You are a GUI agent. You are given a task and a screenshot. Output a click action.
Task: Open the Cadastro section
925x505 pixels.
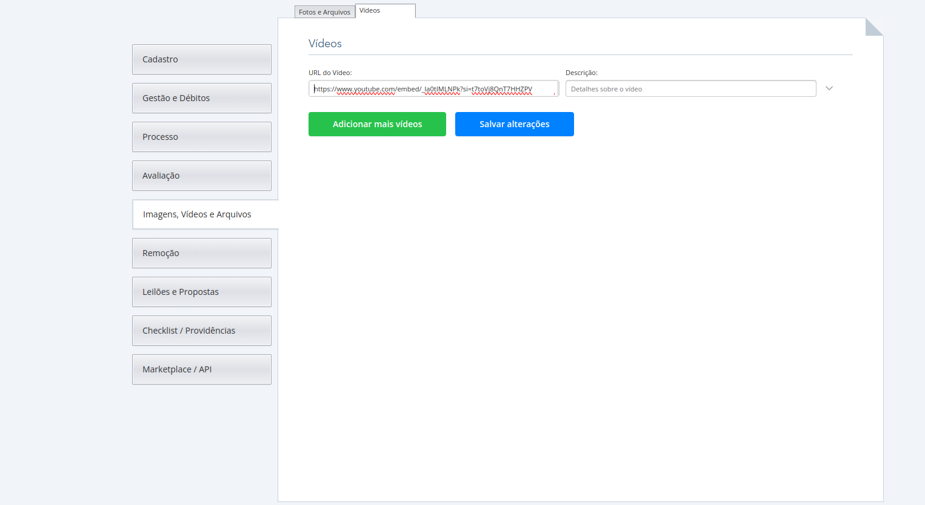point(201,59)
